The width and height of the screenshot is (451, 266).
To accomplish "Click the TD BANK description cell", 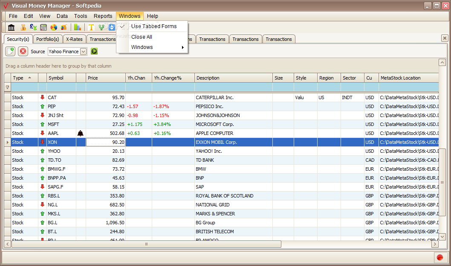I will 234,160.
